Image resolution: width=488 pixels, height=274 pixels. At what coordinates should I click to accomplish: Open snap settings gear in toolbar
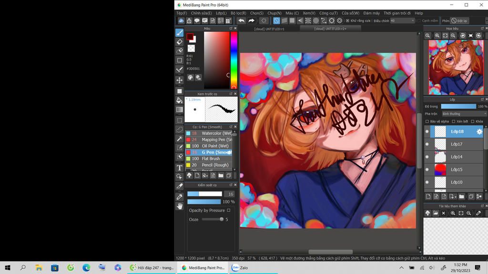339,21
